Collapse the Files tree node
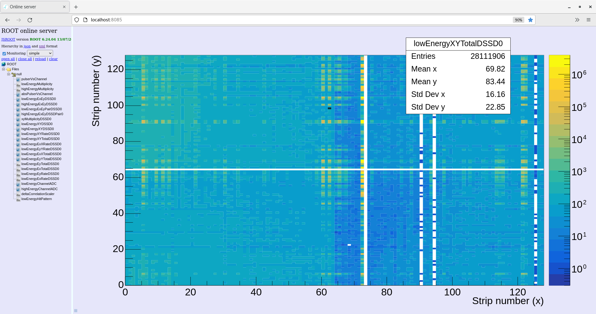596x314 pixels. click(3, 69)
